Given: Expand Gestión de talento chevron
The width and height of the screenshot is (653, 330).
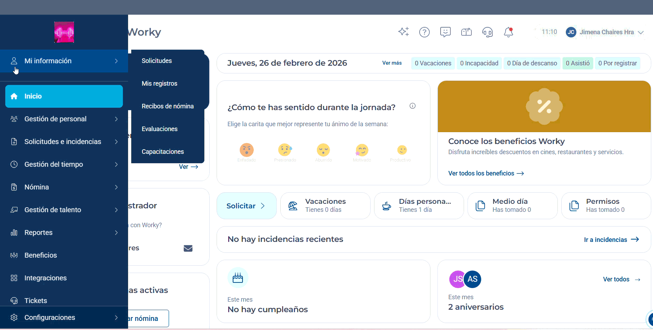Looking at the screenshot, I should pyautogui.click(x=116, y=210).
